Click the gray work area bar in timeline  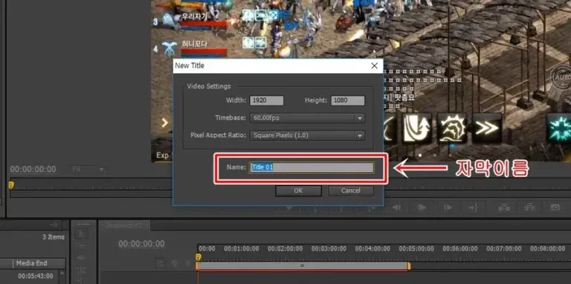click(303, 266)
